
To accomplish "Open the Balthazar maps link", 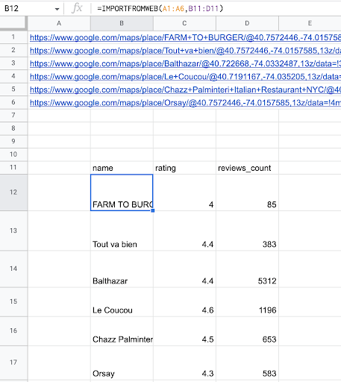I will pyautogui.click(x=185, y=63).
